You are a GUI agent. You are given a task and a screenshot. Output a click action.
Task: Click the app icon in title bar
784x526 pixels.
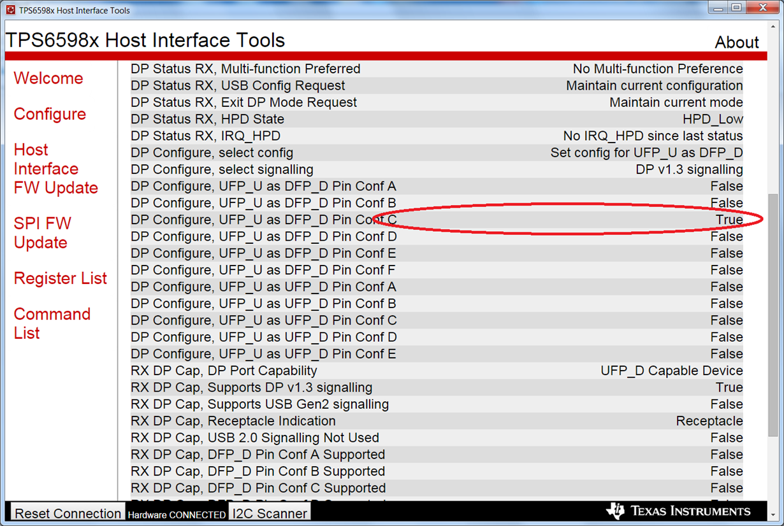[x=10, y=10]
